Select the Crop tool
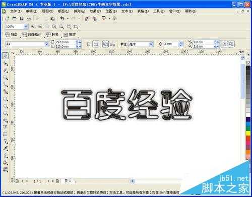Viewport: 252px width, 197px height. coord(6,70)
